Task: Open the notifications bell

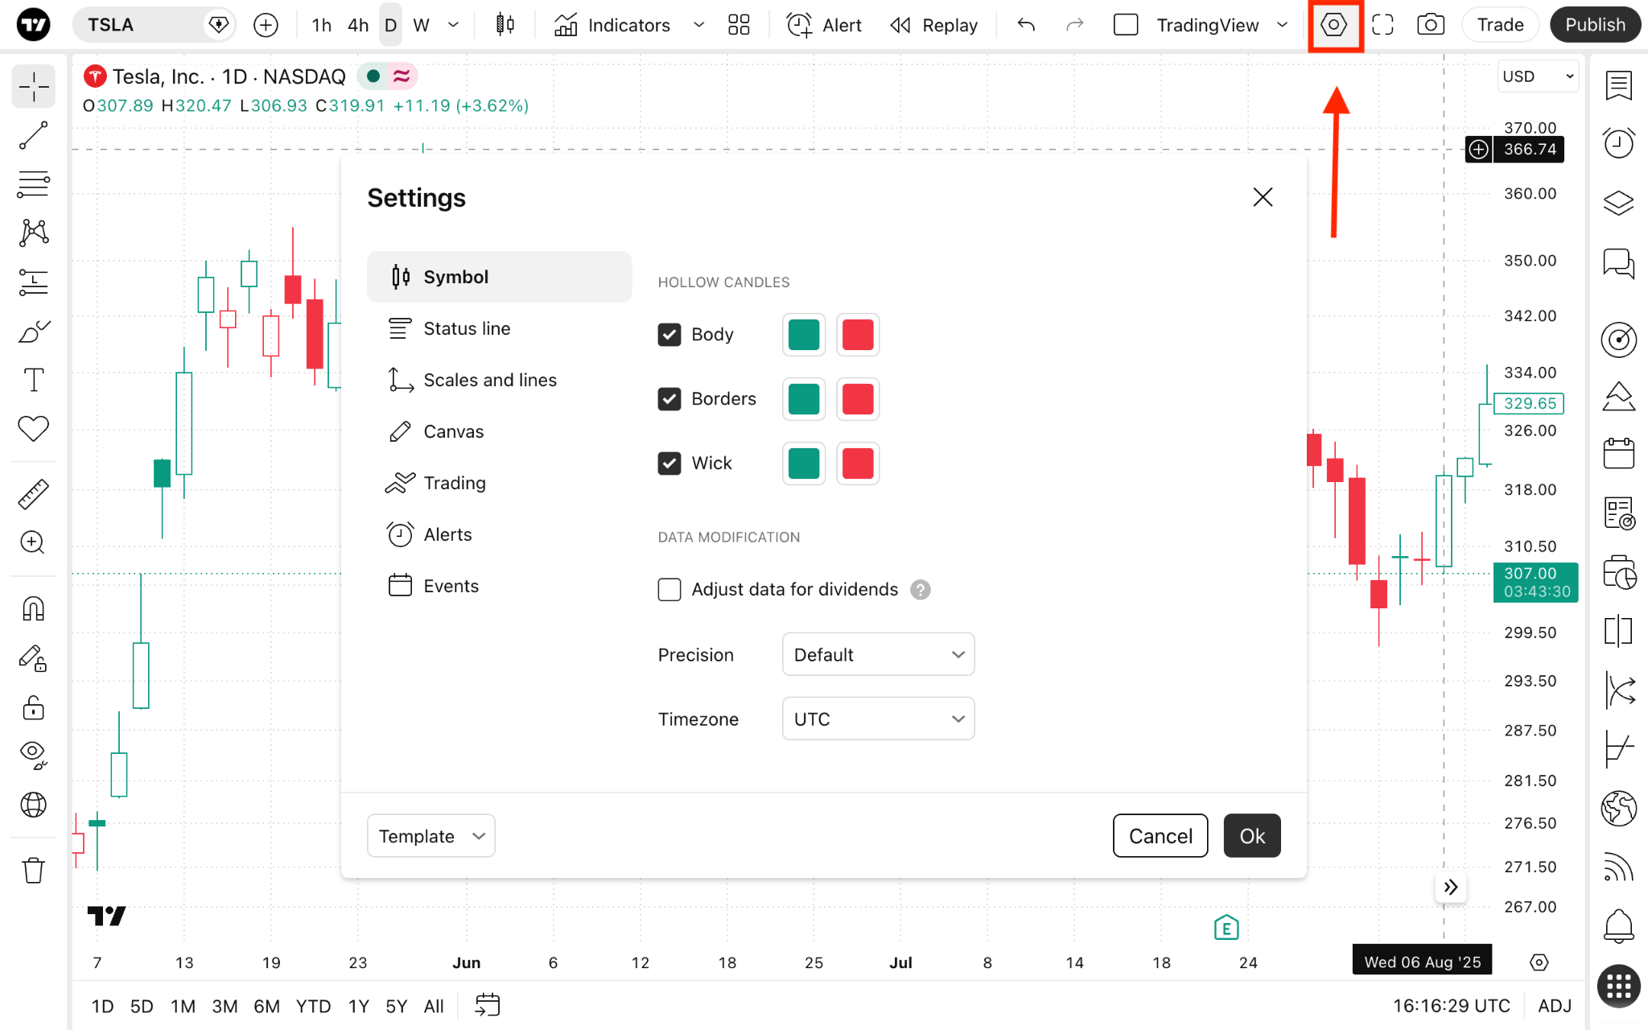Action: point(1618,925)
